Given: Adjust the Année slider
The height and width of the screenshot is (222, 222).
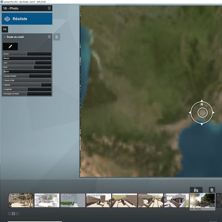Looking at the screenshot, I should click(27, 71).
